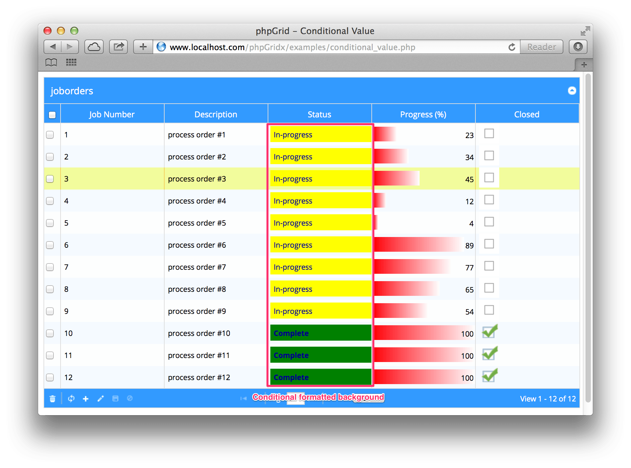This screenshot has width=631, height=468.
Task: Click Complete status of order #10
Action: (x=321, y=333)
